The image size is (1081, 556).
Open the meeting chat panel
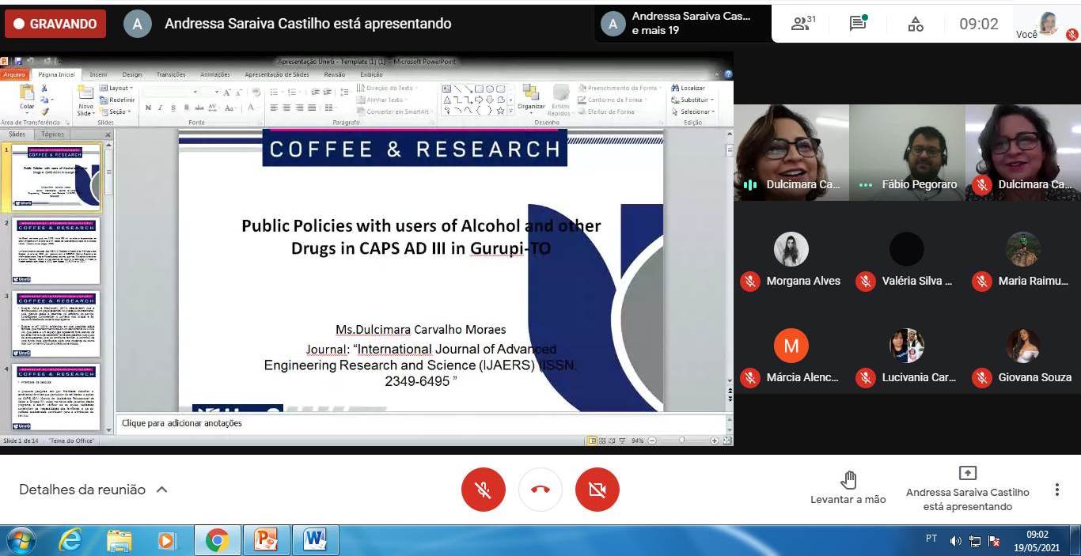tap(859, 24)
